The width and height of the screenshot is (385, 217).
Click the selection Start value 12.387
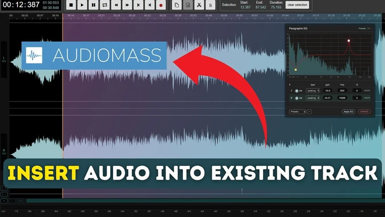[x=245, y=7]
